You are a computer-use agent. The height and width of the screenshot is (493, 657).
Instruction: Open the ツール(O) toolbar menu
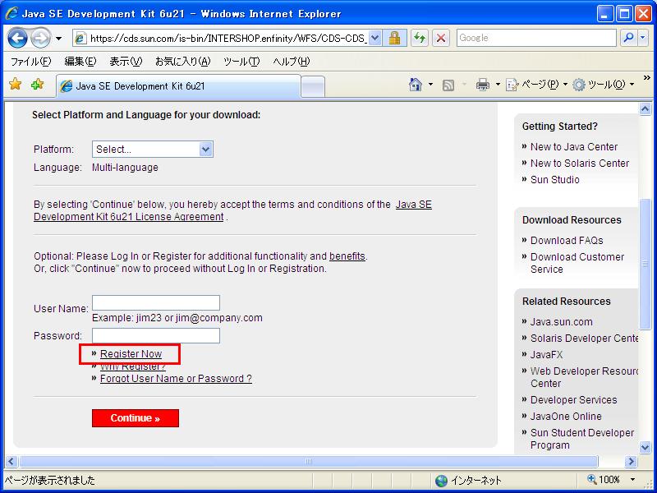click(x=604, y=85)
